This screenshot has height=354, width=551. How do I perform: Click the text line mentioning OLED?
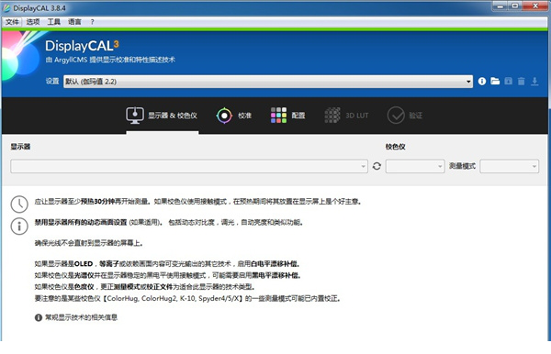pyautogui.click(x=167, y=264)
